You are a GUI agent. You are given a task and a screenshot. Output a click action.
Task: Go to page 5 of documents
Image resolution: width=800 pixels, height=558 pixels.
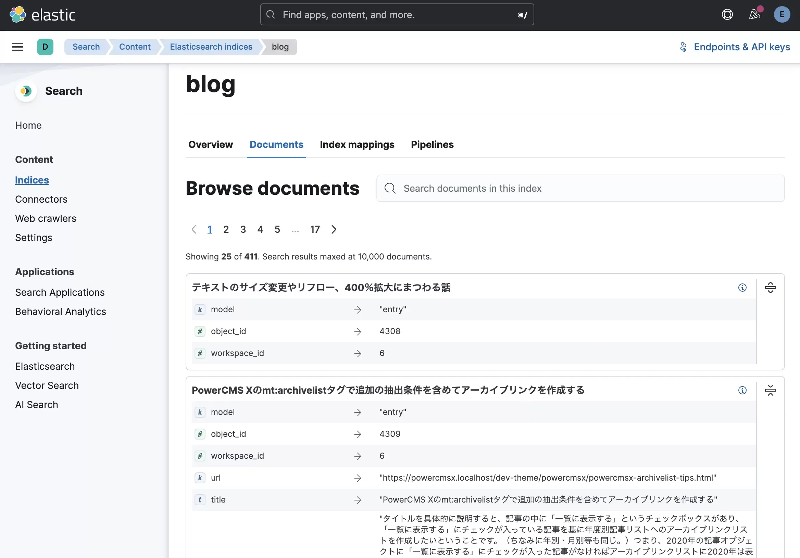[277, 229]
